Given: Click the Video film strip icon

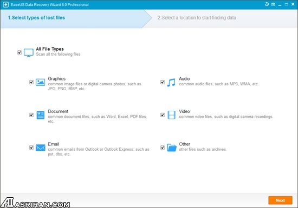Looking at the screenshot, I should coord(171,115).
